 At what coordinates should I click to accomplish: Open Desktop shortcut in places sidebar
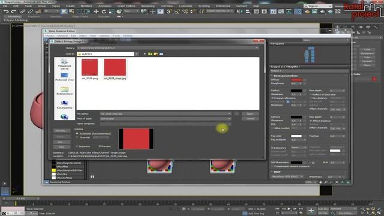coord(64,77)
